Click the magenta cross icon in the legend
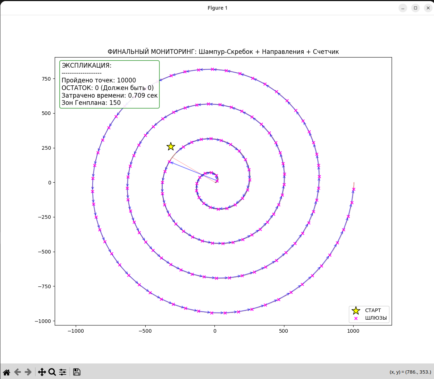 pos(356,319)
